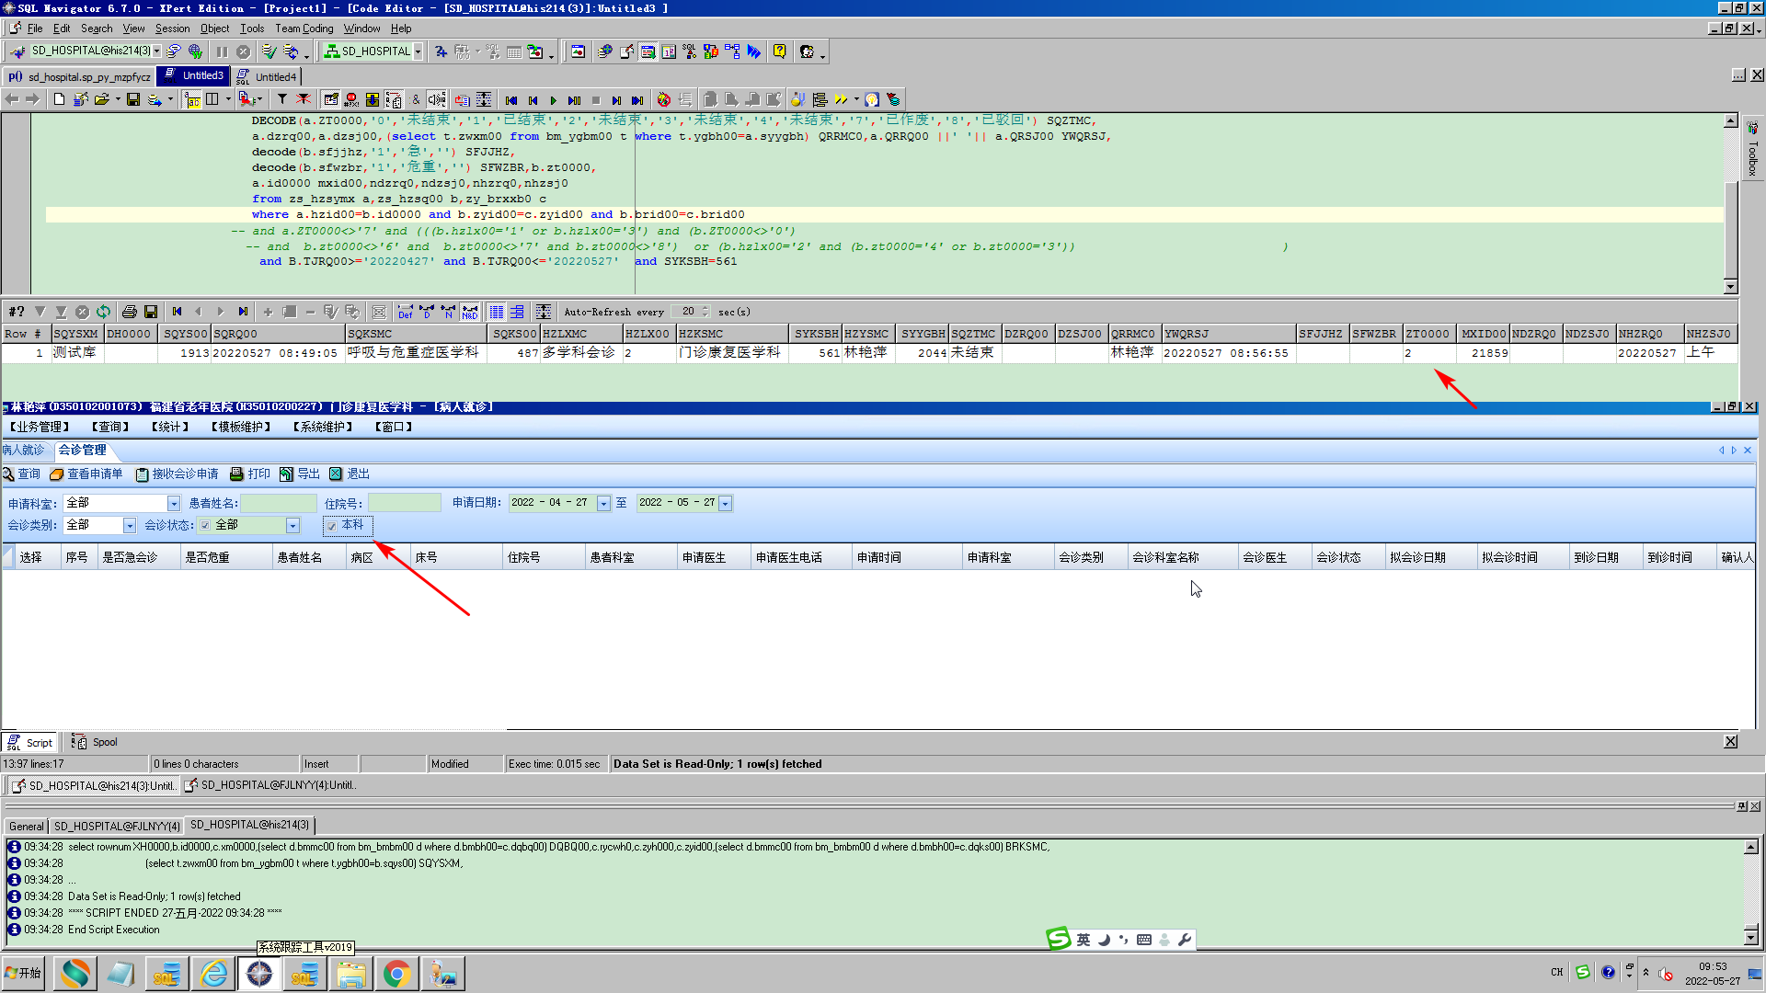The image size is (1766, 993).
Task: Toggle the 本科 checkbox
Action: point(332,526)
